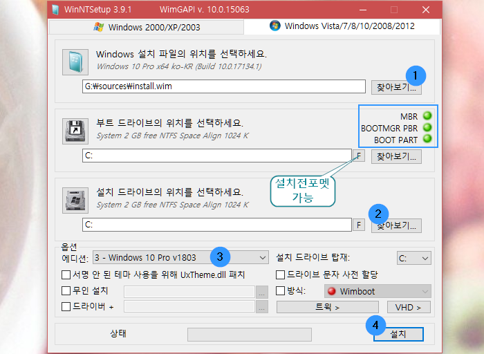Screen dimensions: 484x354
Task: Open the 에디션 edition dropdown
Action: tap(180, 257)
